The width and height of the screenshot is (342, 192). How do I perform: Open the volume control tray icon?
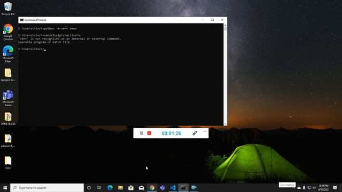click(x=314, y=188)
